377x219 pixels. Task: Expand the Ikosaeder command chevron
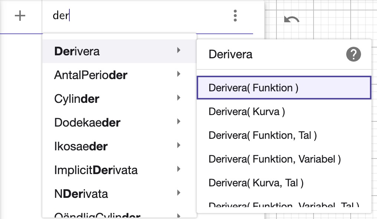coord(179,146)
